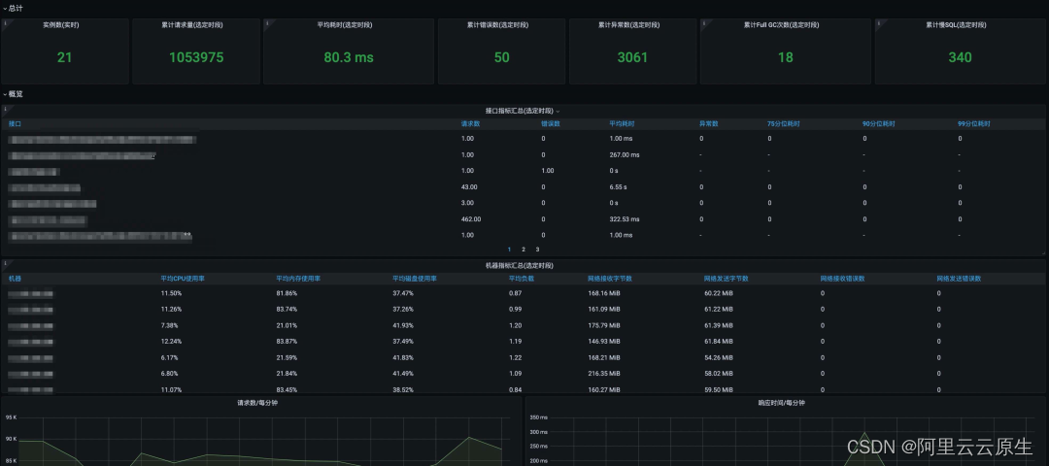Click the 21.84% memory usage cell
The width and height of the screenshot is (1049, 466).
pos(287,374)
